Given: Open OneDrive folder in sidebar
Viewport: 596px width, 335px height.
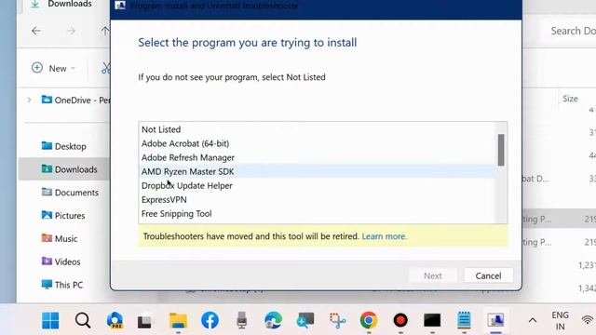Looking at the screenshot, I should [x=75, y=100].
